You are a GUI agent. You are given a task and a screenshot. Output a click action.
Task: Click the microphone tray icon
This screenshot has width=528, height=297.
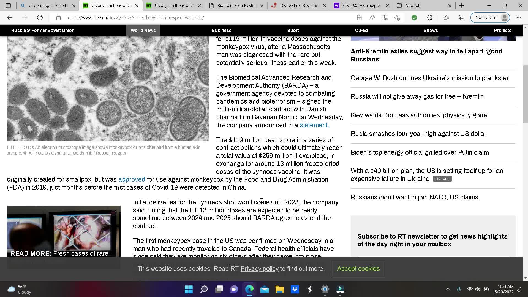pos(459,289)
